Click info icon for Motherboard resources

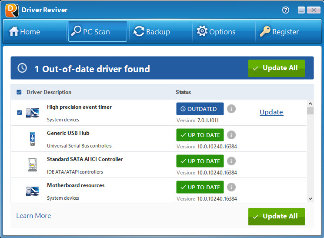(231, 187)
